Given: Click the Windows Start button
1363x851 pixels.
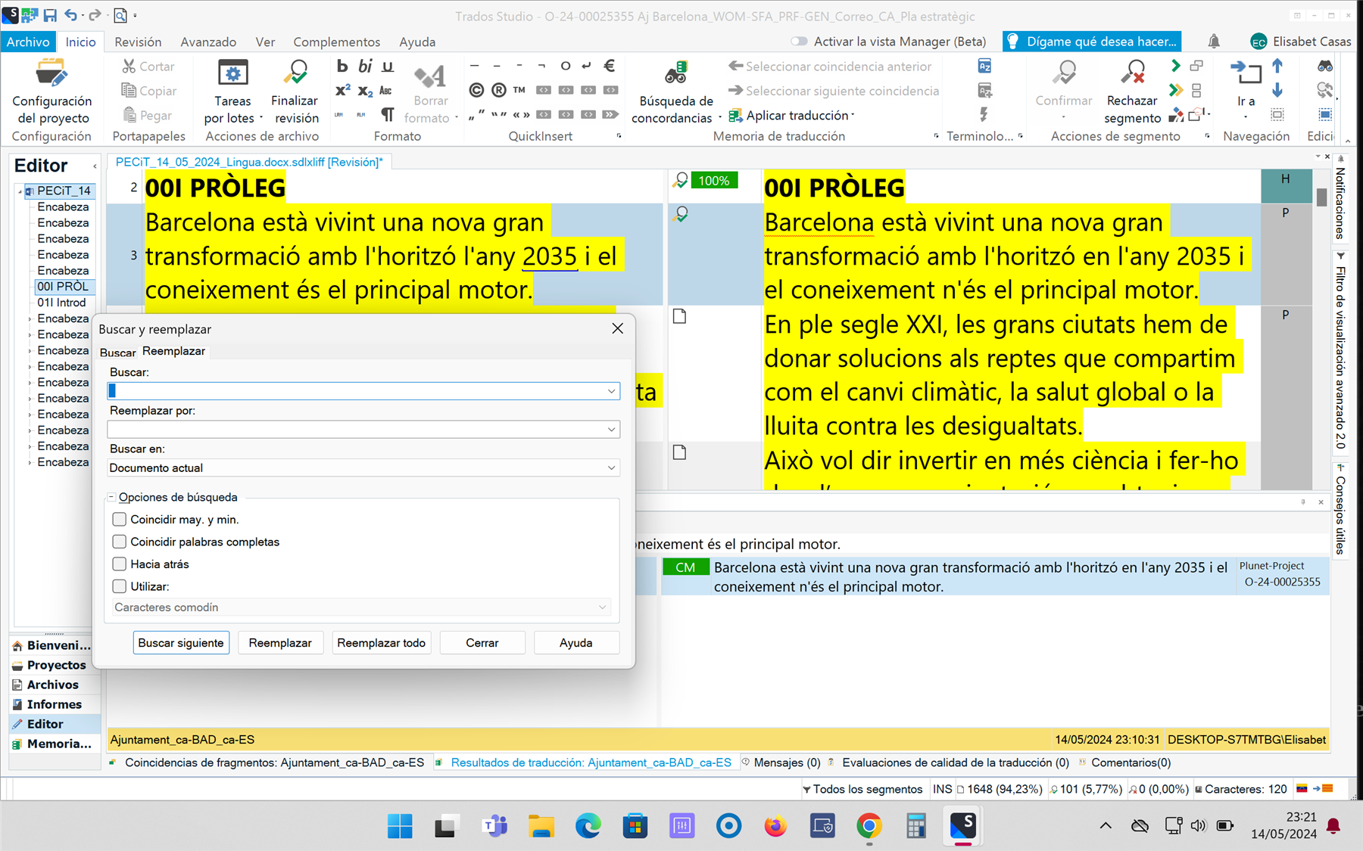Looking at the screenshot, I should click(x=400, y=826).
